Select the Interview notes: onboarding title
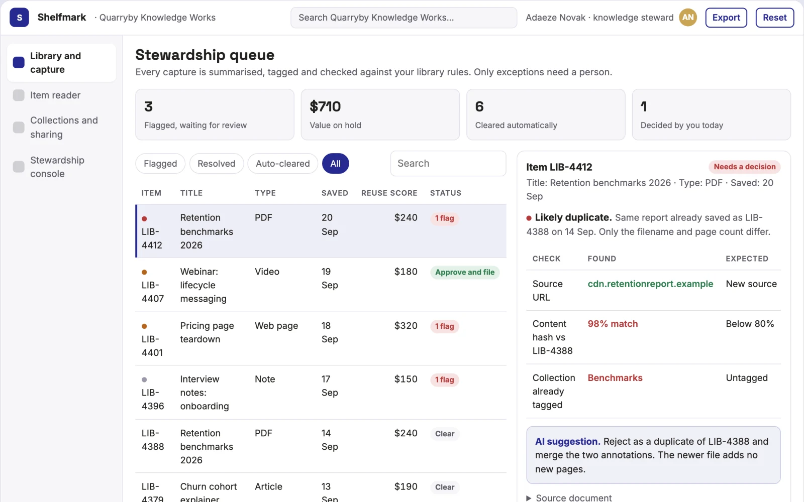 [205, 393]
